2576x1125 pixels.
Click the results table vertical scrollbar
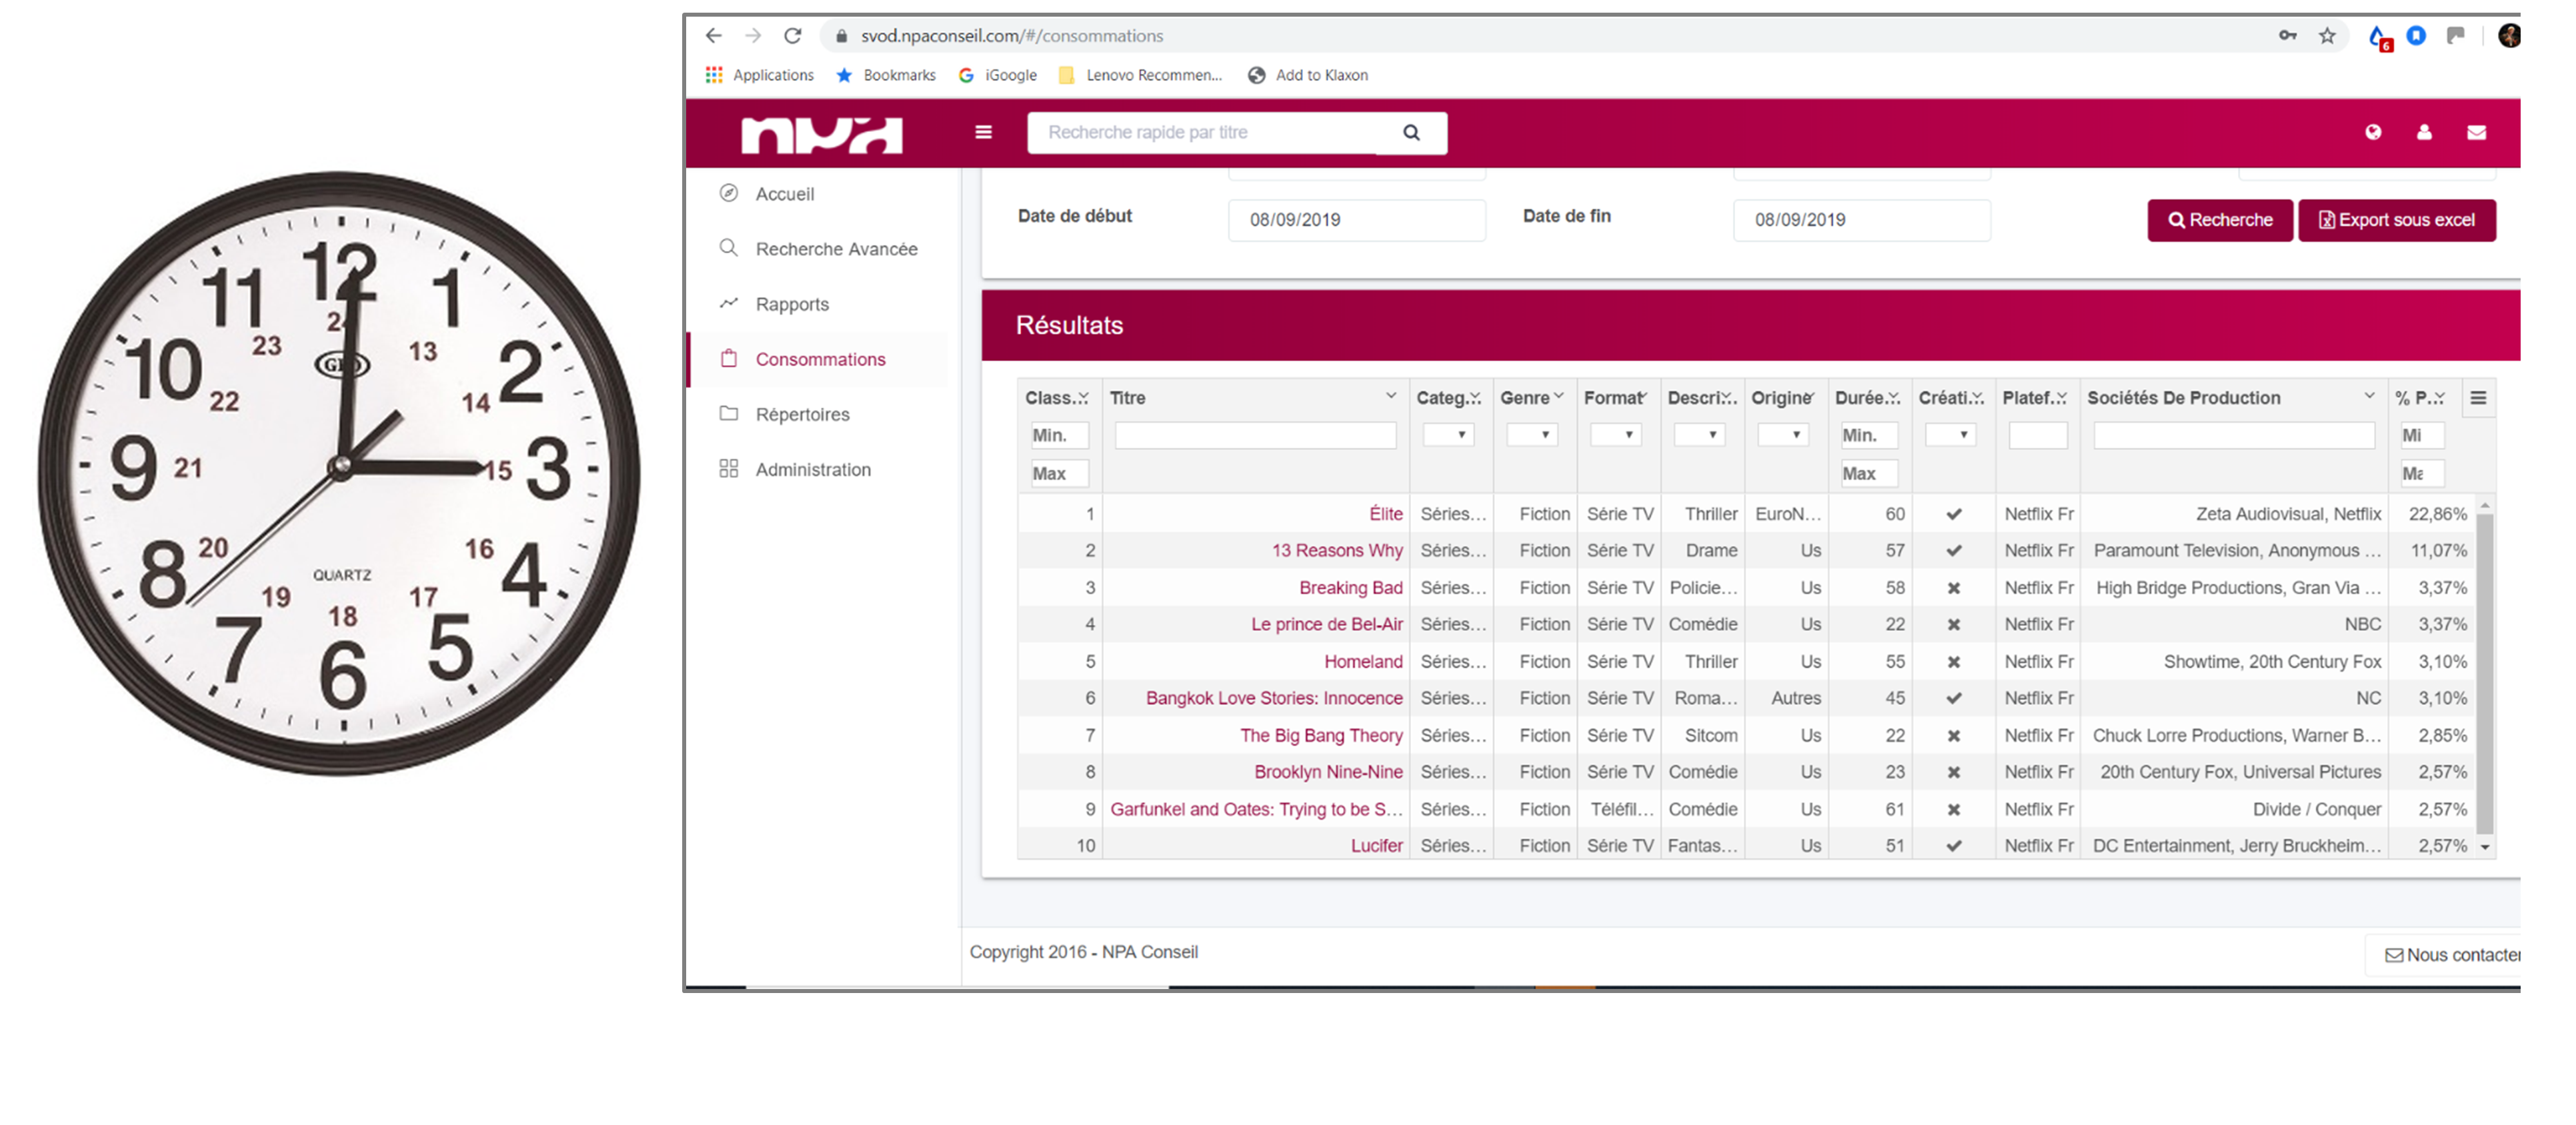(2484, 673)
